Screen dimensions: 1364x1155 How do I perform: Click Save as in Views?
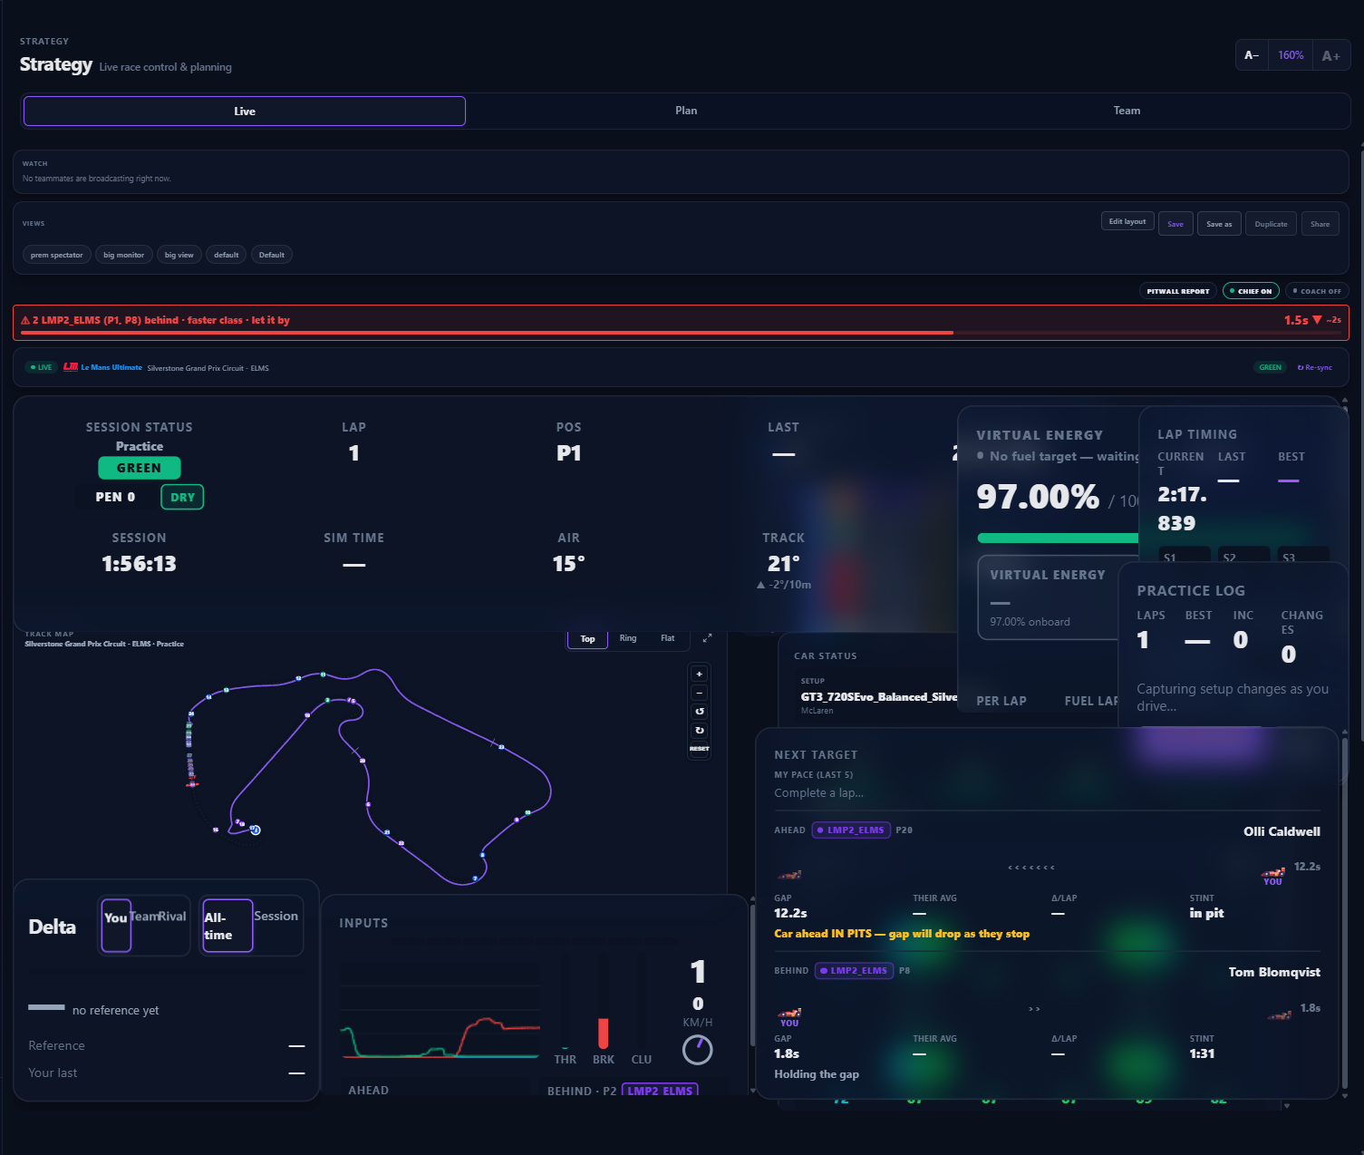pos(1219,224)
